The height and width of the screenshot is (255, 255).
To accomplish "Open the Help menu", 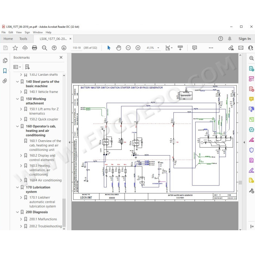I will pyautogui.click(x=48, y=32).
